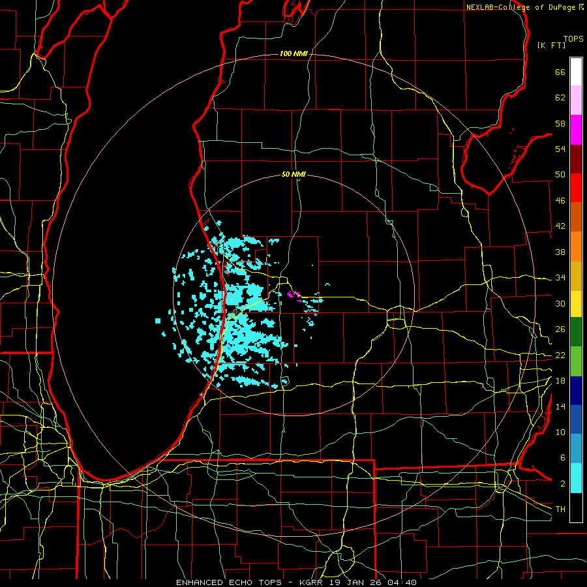Click the 100 NMI range ring label
The image size is (587, 587).
pos(293,54)
